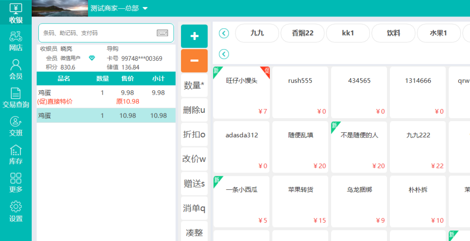Click the 折扣o discount button
The width and height of the screenshot is (470, 241).
pos(194,135)
